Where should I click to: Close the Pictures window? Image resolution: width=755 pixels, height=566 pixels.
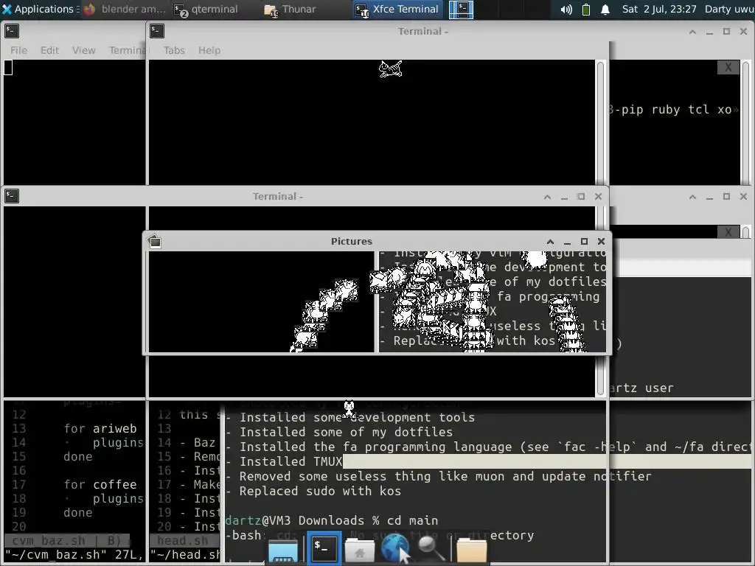[x=601, y=241]
